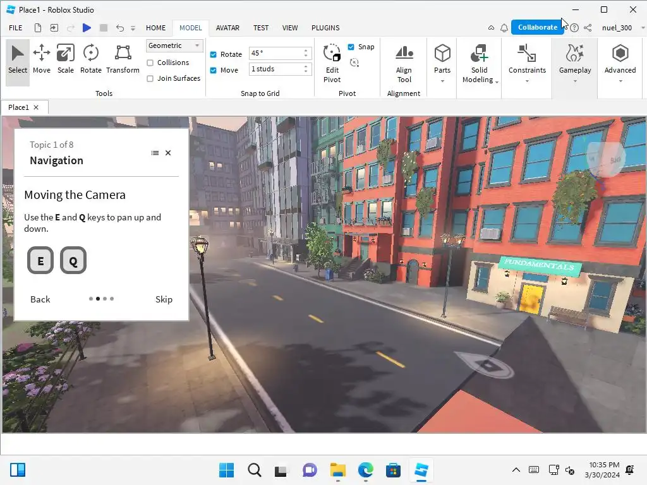Screen dimensions: 647x485
Task: Open the Geometric mode dropdown
Action: [x=174, y=45]
